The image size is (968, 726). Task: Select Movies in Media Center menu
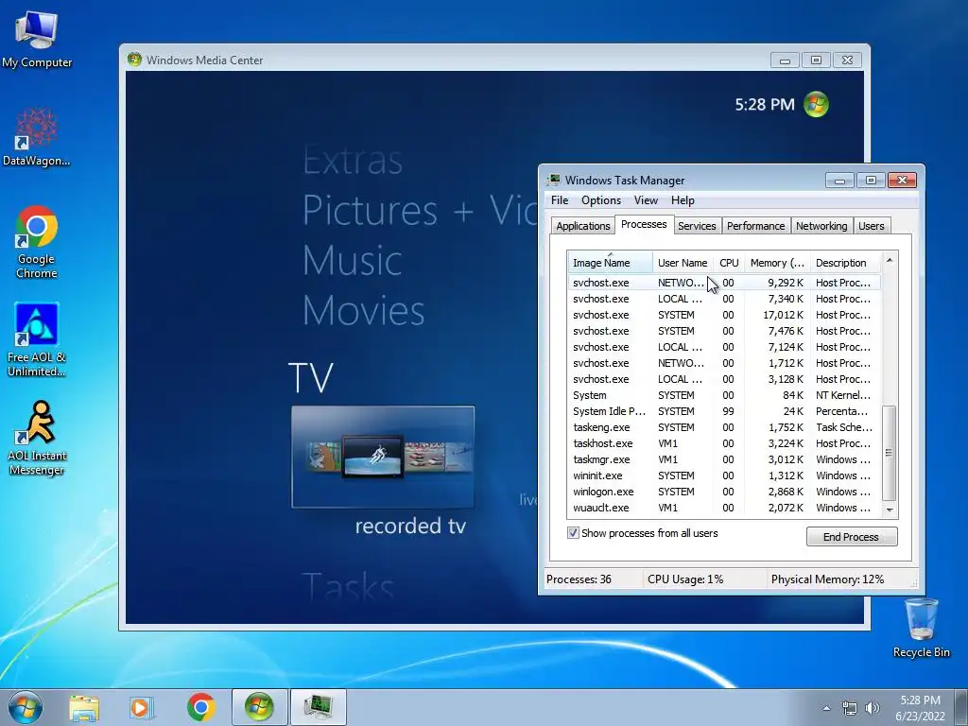[364, 310]
